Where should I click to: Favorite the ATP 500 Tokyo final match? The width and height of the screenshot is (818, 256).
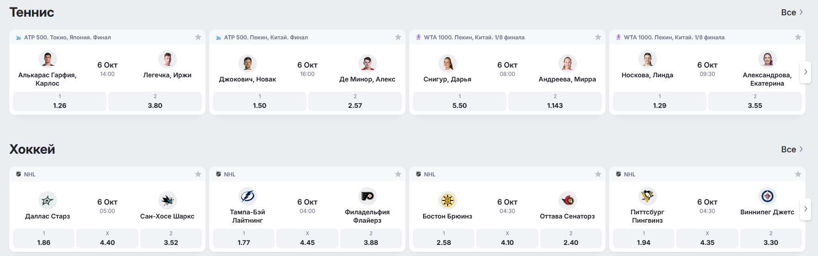[198, 37]
